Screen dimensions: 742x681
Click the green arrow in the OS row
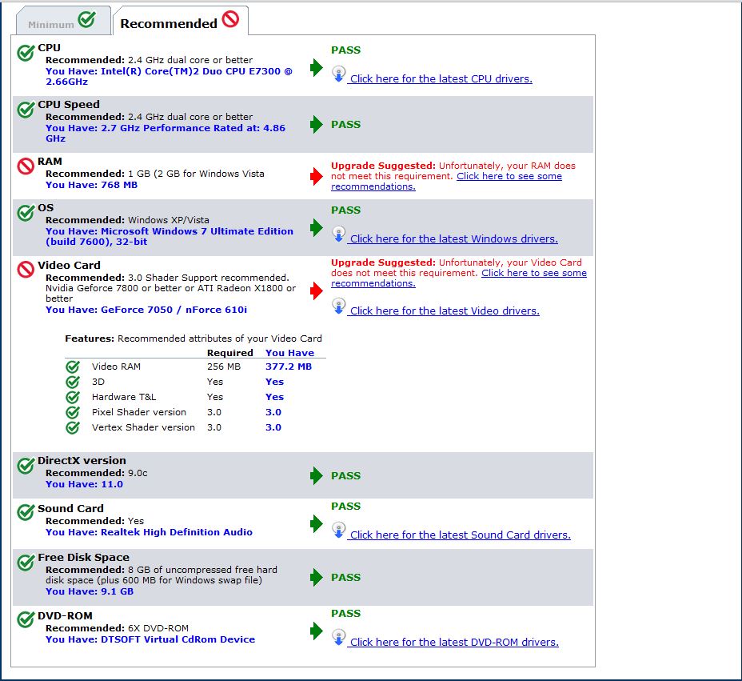point(316,228)
